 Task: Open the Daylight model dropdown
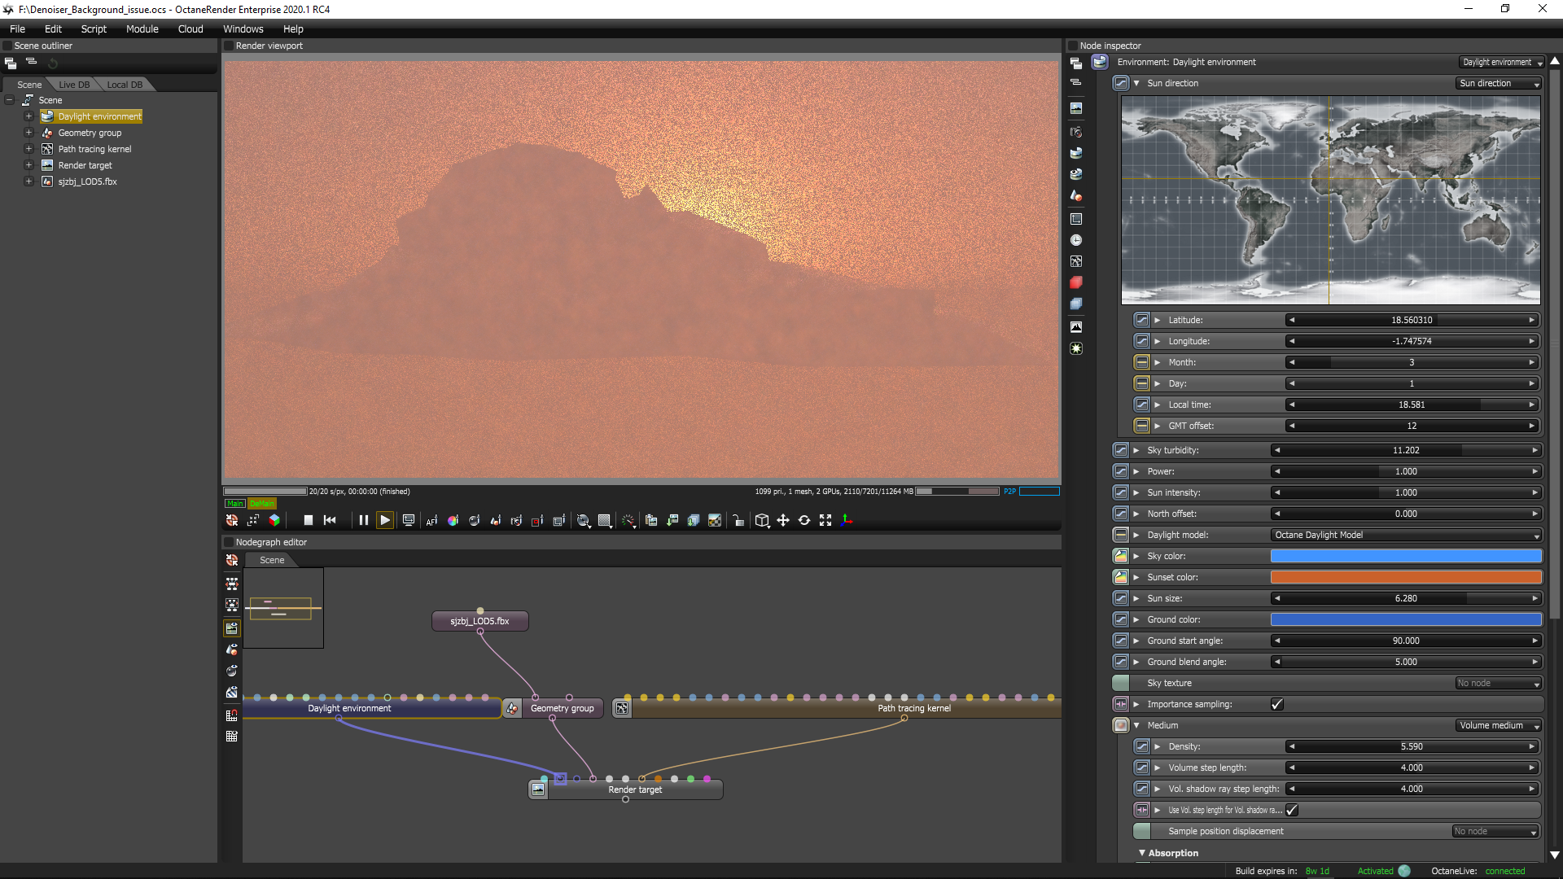click(x=1406, y=535)
